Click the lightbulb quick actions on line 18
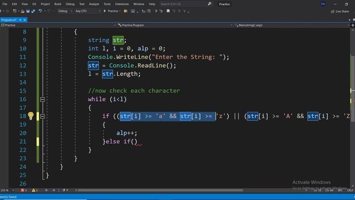This screenshot has height=200, width=355. click(31, 116)
